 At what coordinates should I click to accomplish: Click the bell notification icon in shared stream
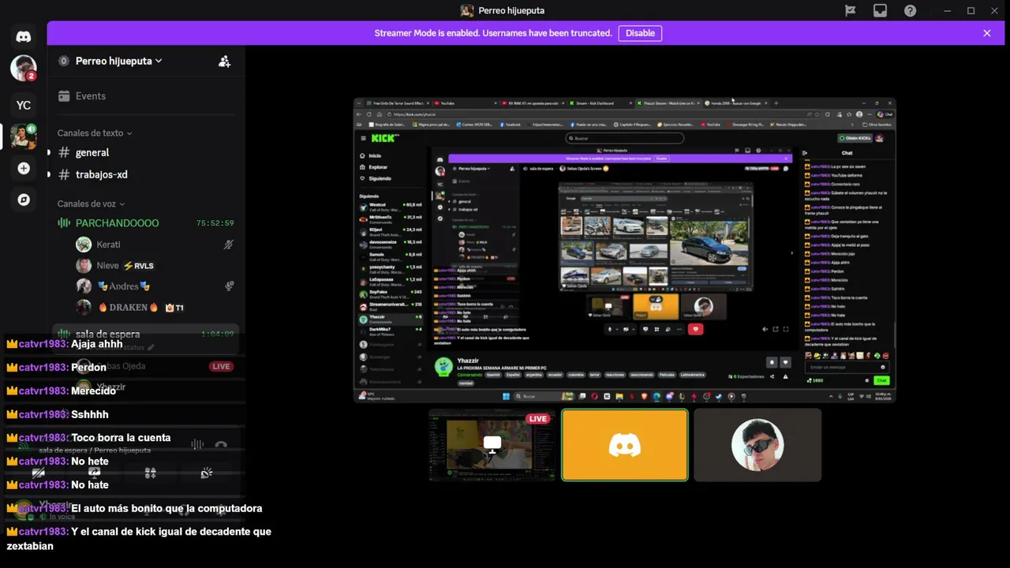click(772, 362)
